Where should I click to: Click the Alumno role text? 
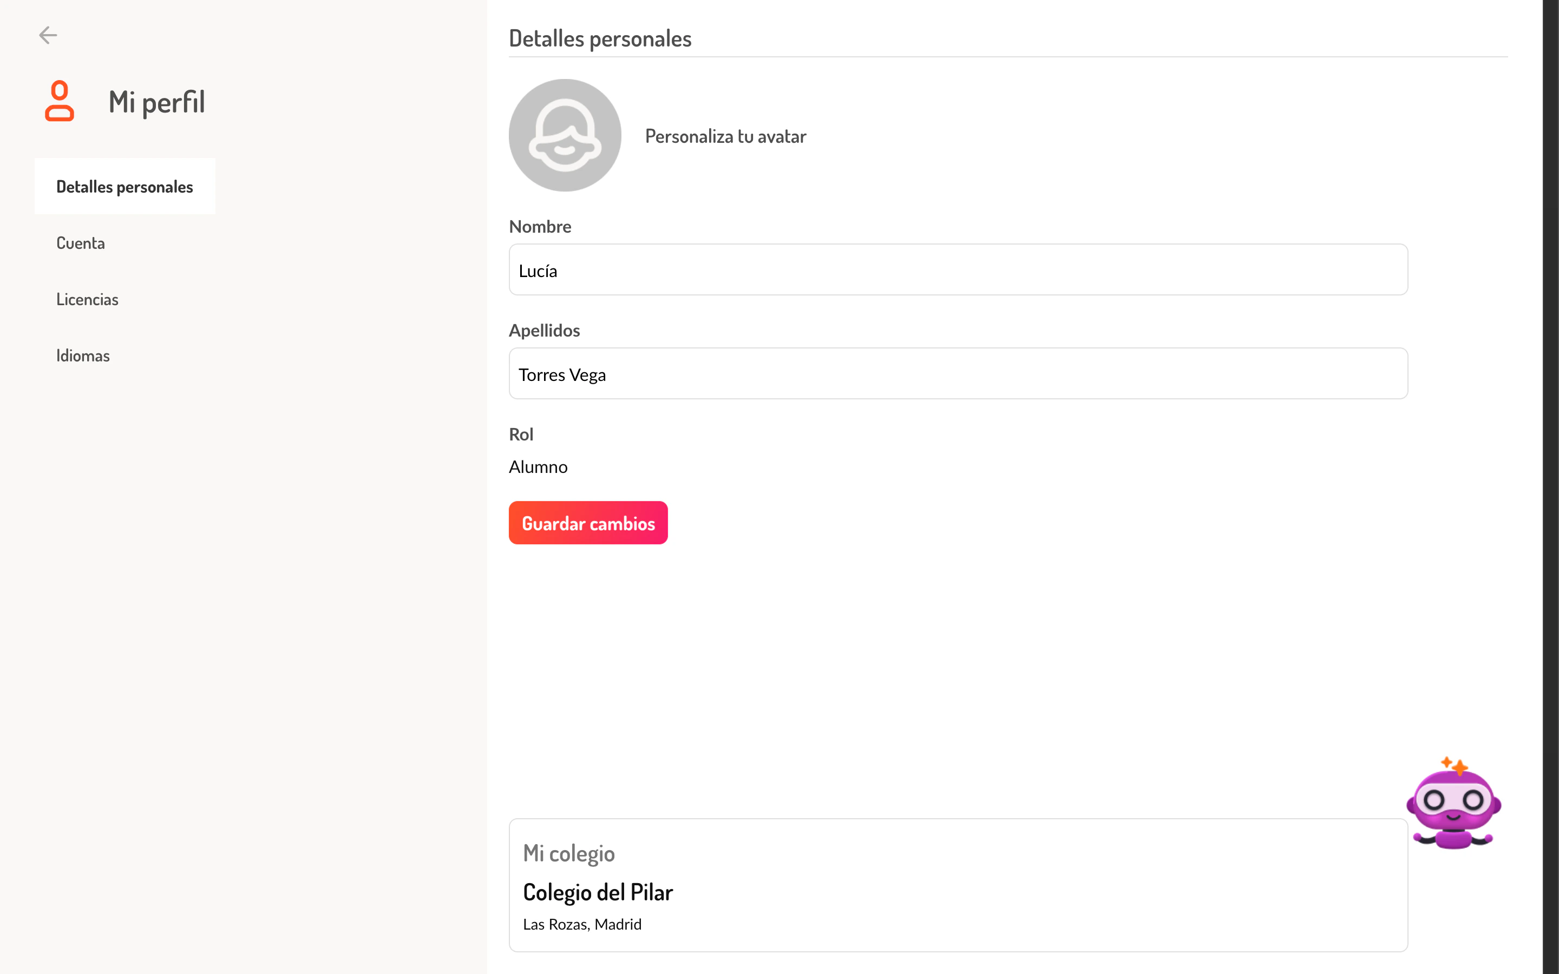tap(538, 467)
